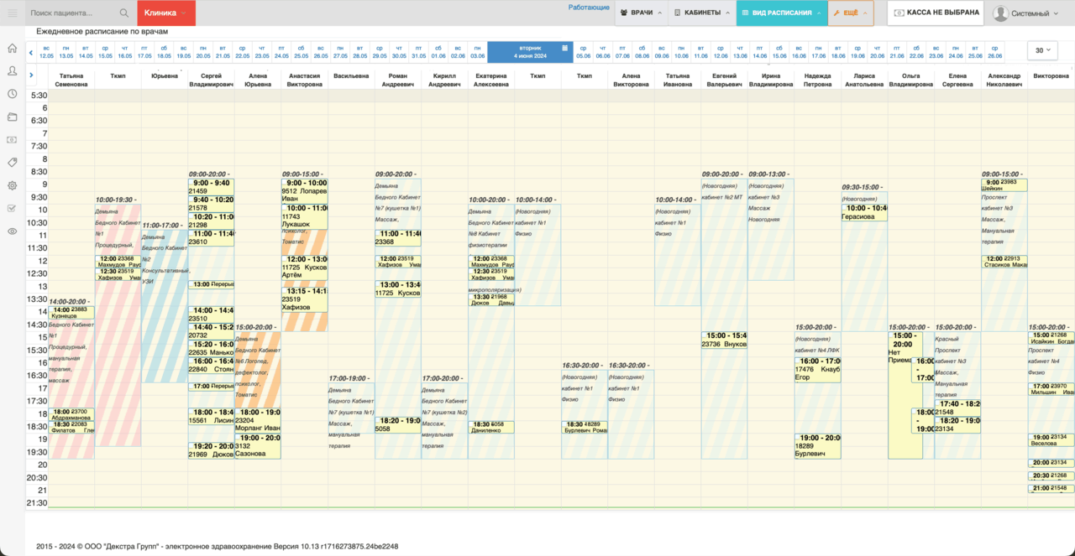Open the clock icon in sidebar
Screen dimensions: 1075x556
pyautogui.click(x=13, y=94)
